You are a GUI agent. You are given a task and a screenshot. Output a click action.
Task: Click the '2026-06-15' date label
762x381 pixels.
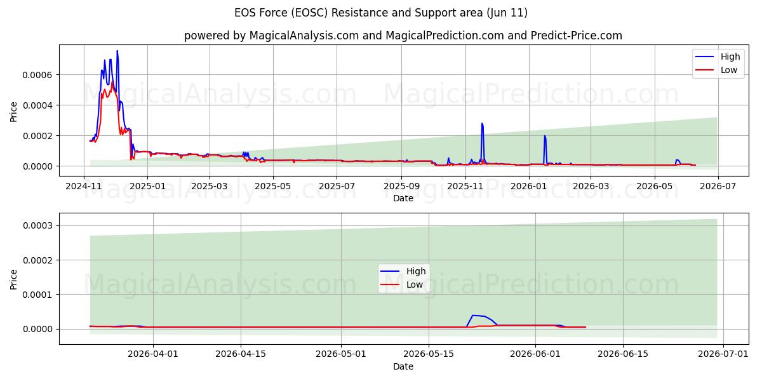[x=622, y=354]
